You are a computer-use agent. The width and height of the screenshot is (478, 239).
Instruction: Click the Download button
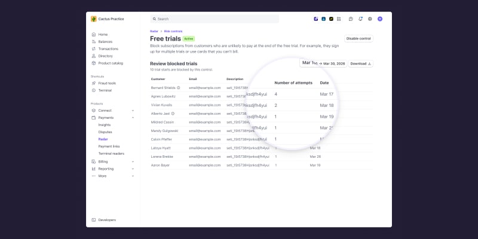tap(360, 63)
